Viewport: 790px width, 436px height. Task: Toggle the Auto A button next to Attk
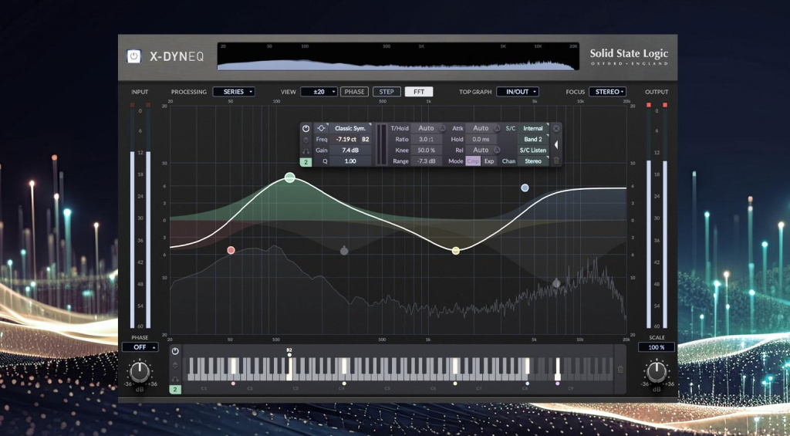[x=497, y=129]
